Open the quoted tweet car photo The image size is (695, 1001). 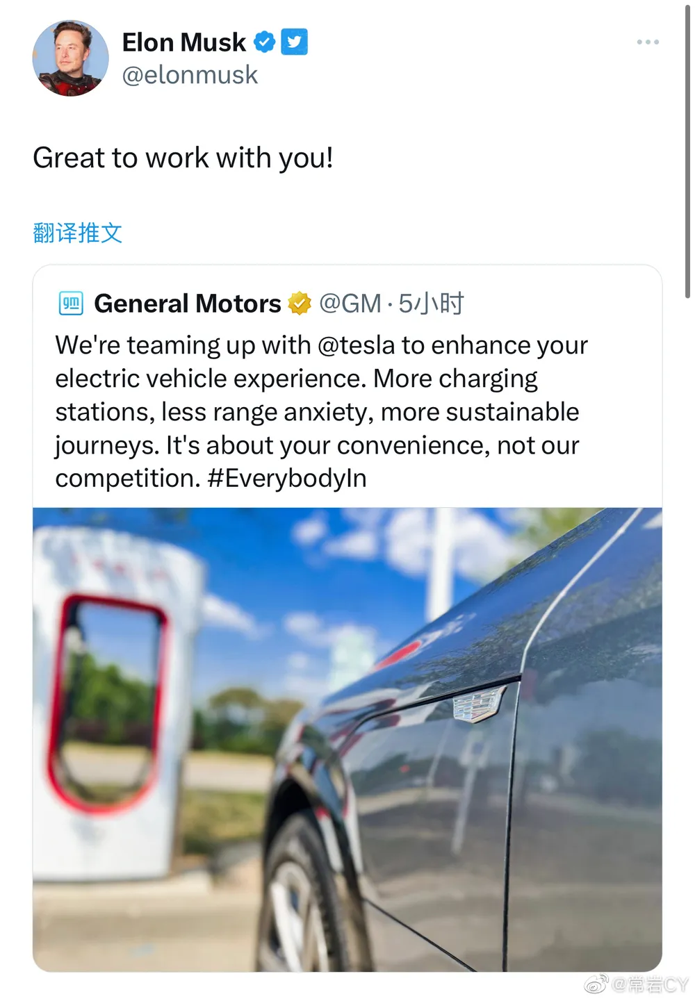click(347, 740)
